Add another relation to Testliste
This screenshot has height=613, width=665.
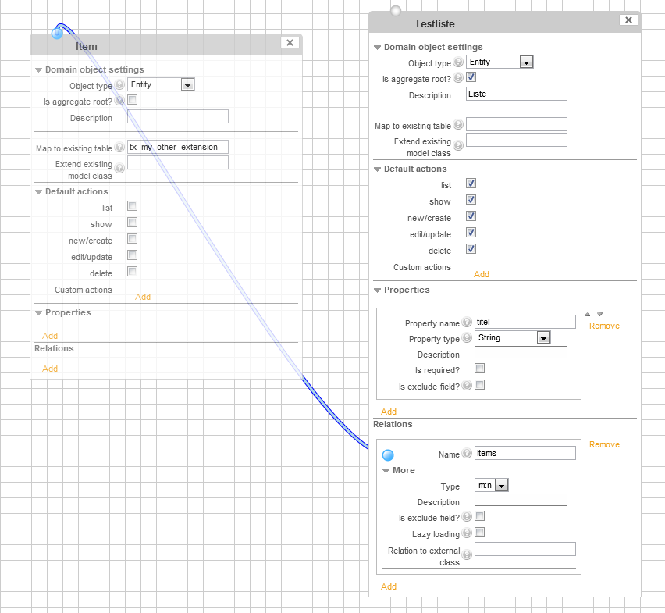(389, 586)
